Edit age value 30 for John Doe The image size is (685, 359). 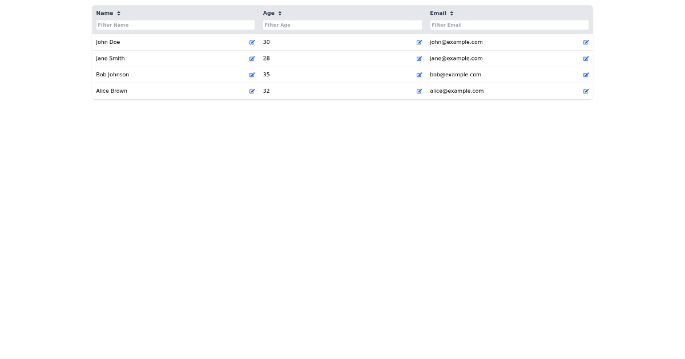tap(419, 42)
